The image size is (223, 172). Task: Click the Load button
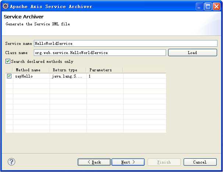coord(192,53)
